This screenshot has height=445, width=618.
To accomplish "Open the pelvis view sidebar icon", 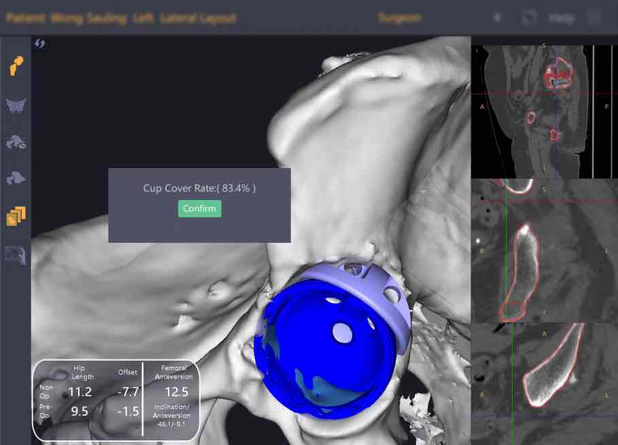I will (x=16, y=105).
